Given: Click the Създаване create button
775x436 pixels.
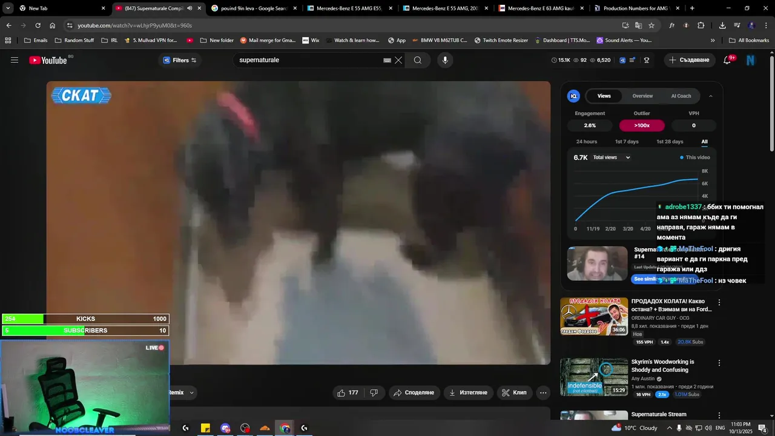Looking at the screenshot, I should [688, 60].
